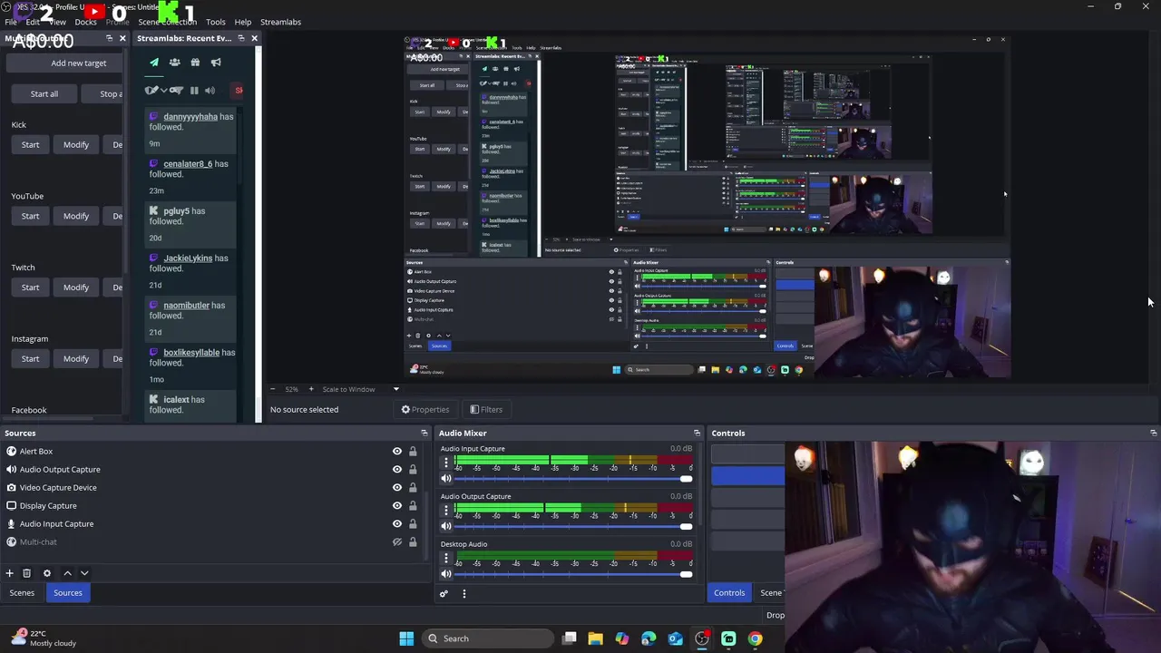This screenshot has width=1161, height=653.
Task: Mute Audio Output Capture speaker icon
Action: [x=446, y=526]
